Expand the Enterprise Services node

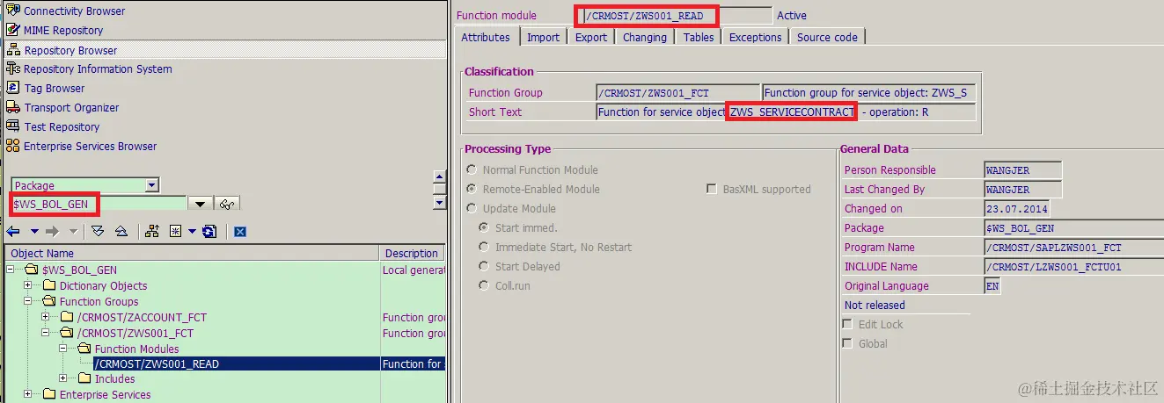pos(28,394)
